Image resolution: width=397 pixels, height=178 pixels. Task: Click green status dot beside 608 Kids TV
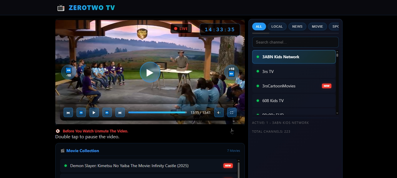coord(258,101)
